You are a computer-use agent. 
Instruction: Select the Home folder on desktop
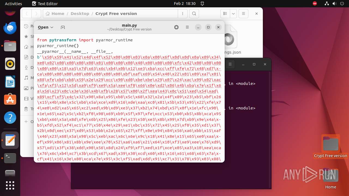coord(330,179)
